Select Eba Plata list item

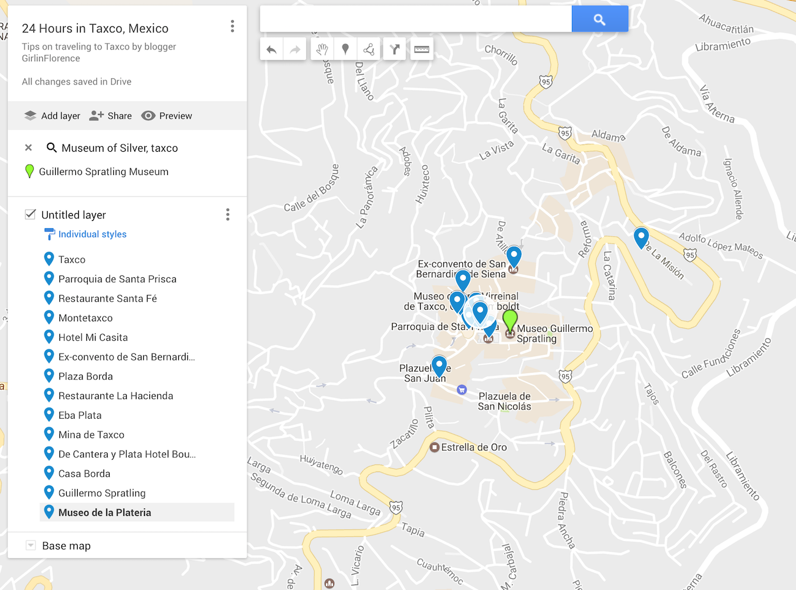tap(80, 416)
